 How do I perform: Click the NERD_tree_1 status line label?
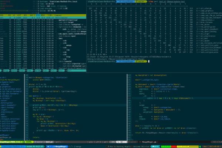pos(11,142)
